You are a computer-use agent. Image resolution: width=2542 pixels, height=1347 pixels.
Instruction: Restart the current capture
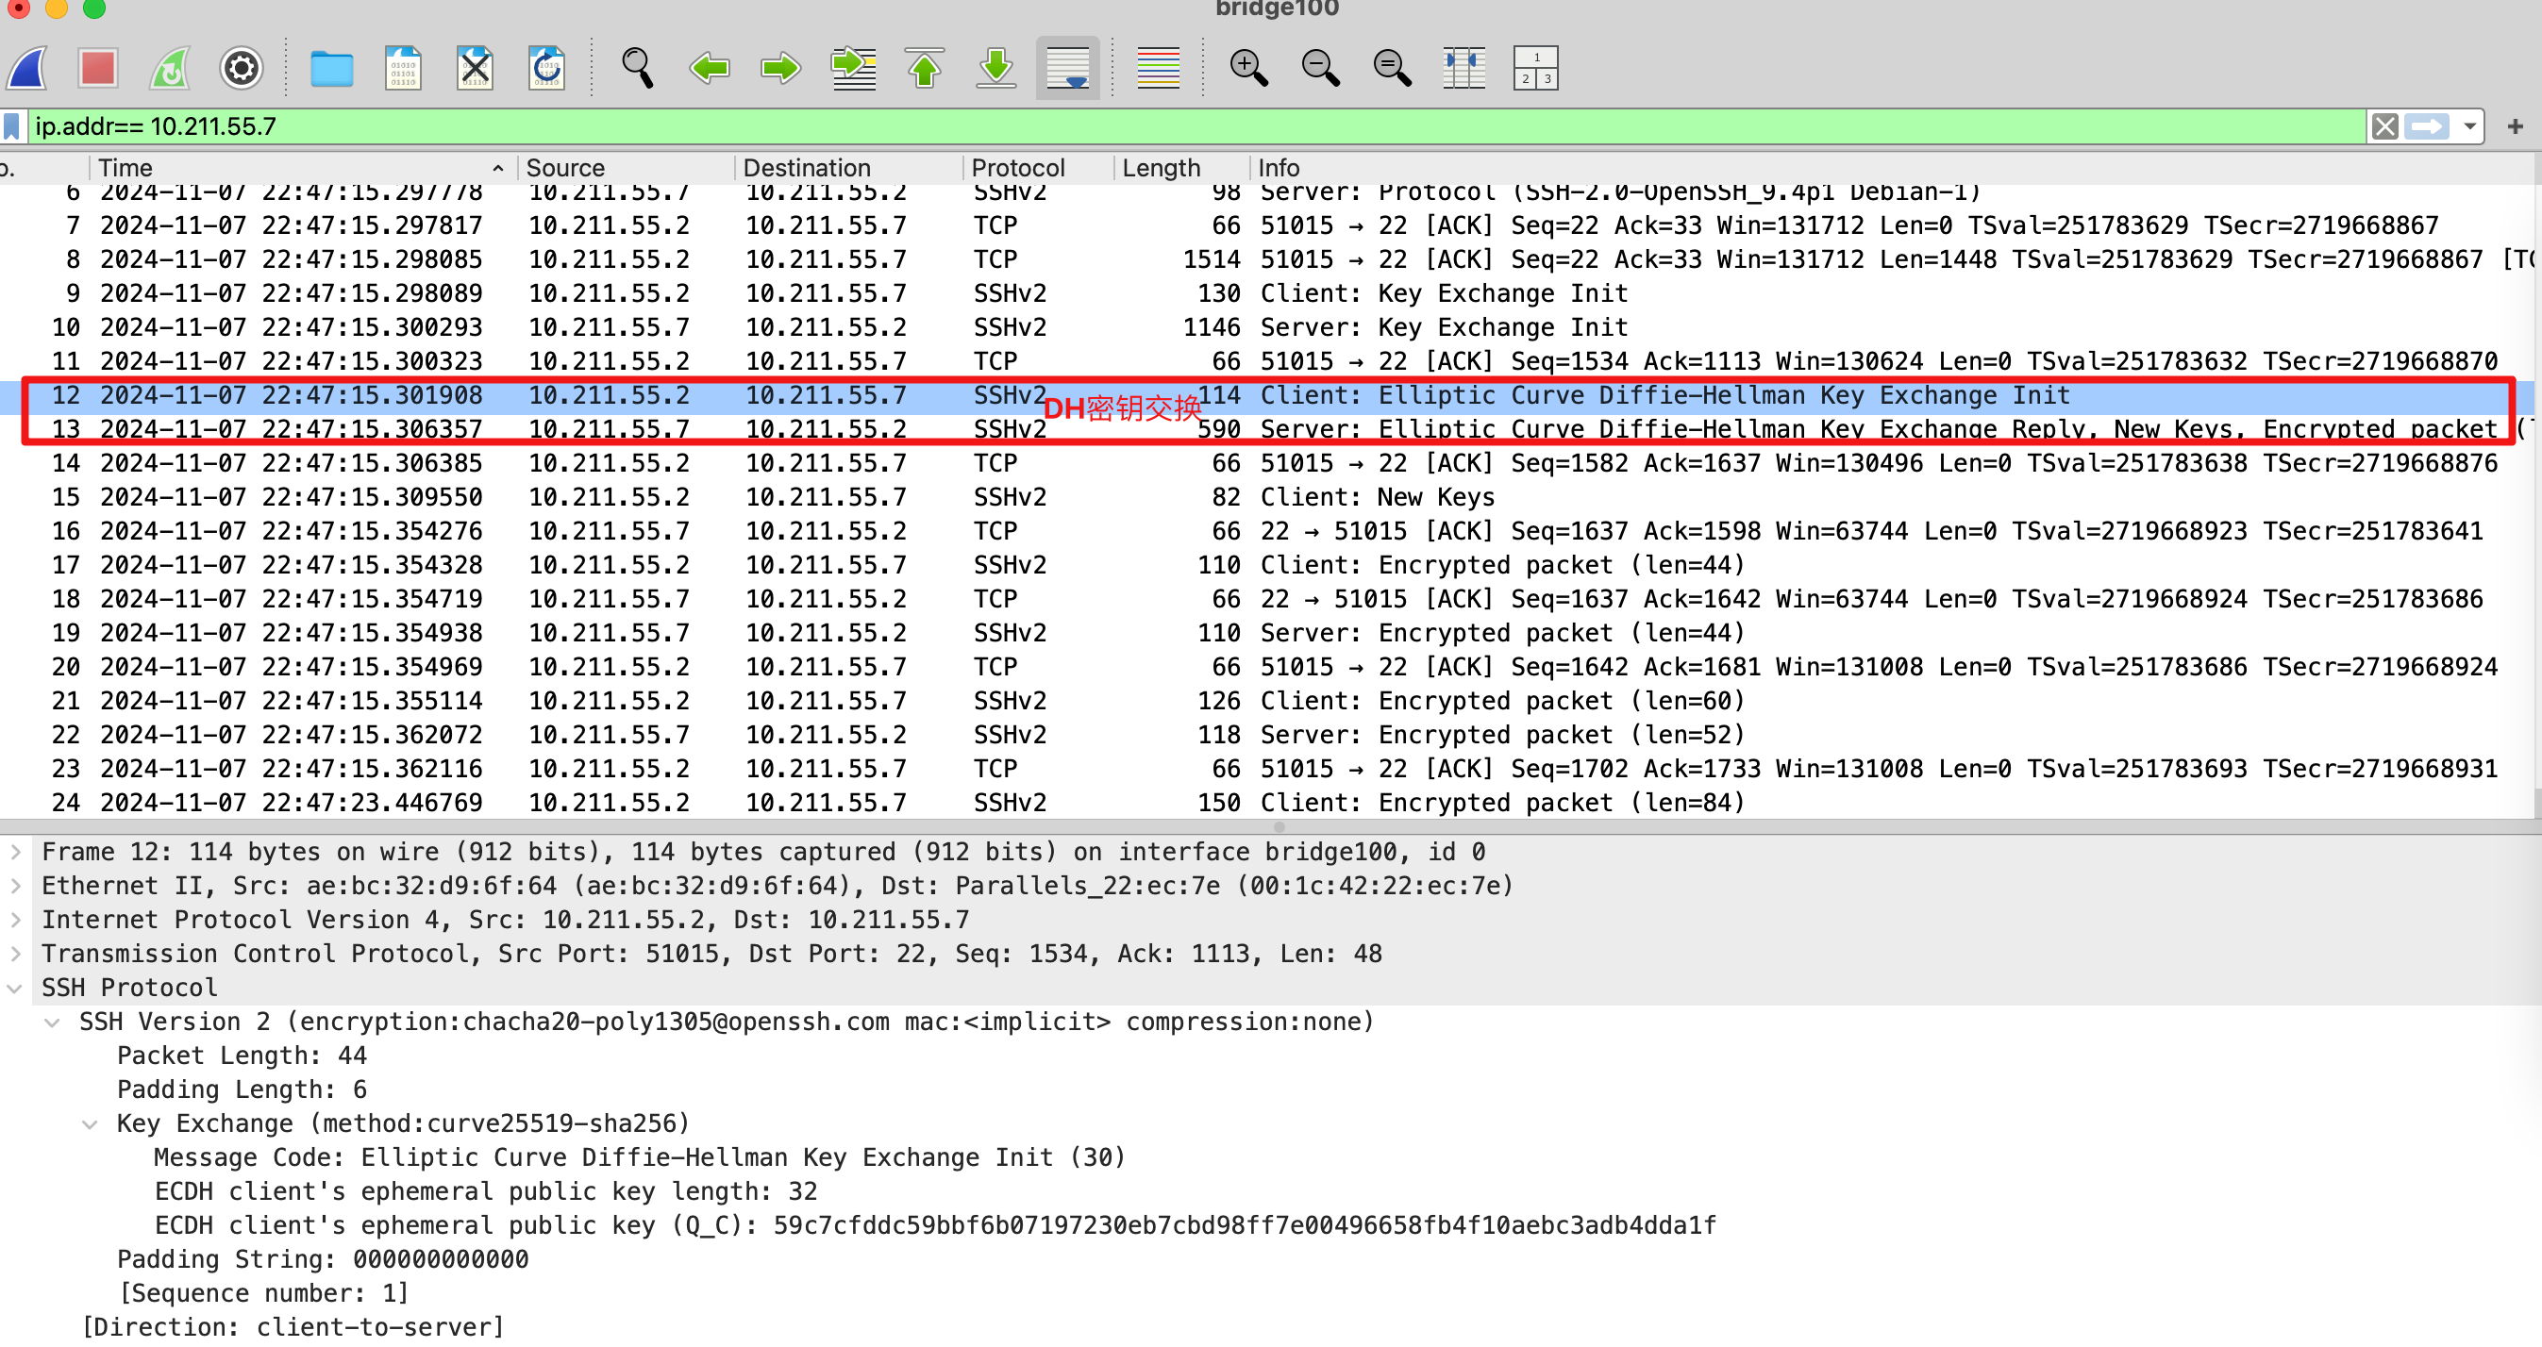coord(170,68)
